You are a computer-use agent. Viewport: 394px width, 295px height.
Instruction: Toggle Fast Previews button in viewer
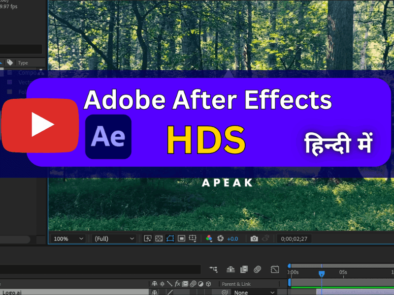click(147, 238)
